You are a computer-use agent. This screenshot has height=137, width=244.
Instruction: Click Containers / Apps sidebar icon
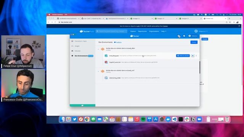click(x=72, y=41)
